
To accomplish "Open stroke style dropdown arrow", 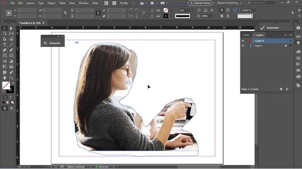I will click(x=192, y=16).
